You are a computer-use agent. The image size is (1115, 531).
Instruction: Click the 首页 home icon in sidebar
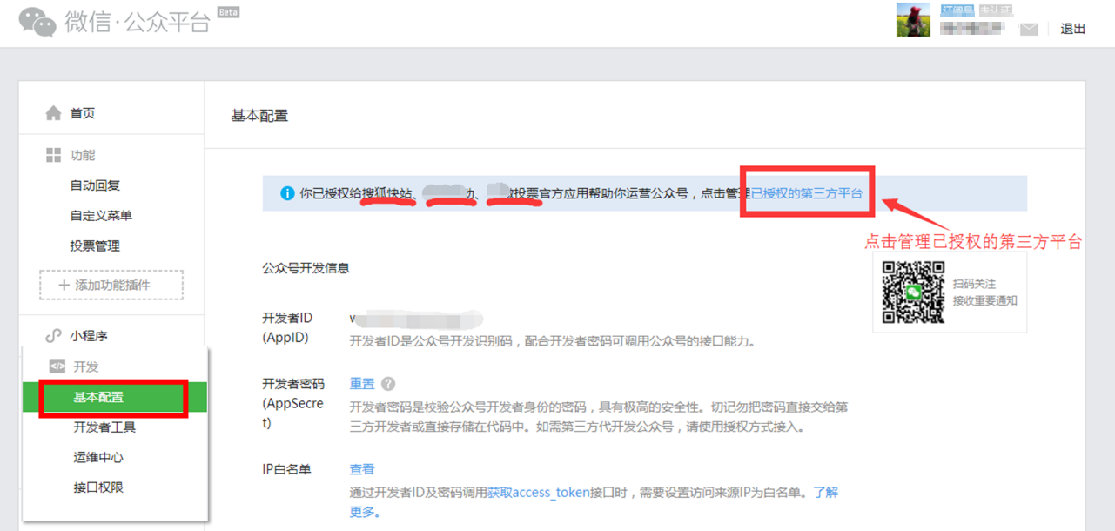tap(53, 113)
